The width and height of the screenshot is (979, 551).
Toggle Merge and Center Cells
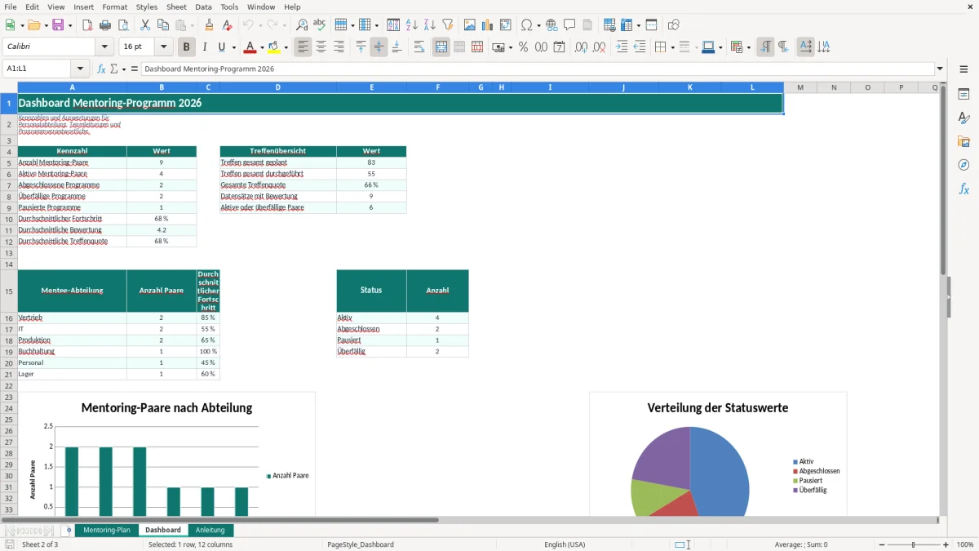coord(441,47)
